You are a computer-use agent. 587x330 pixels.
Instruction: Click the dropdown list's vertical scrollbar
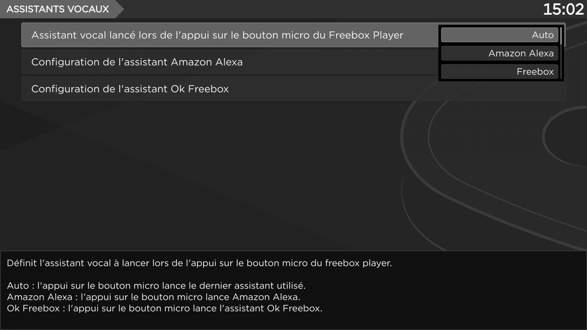[x=561, y=36]
